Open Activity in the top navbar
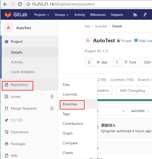 coord(80,15)
